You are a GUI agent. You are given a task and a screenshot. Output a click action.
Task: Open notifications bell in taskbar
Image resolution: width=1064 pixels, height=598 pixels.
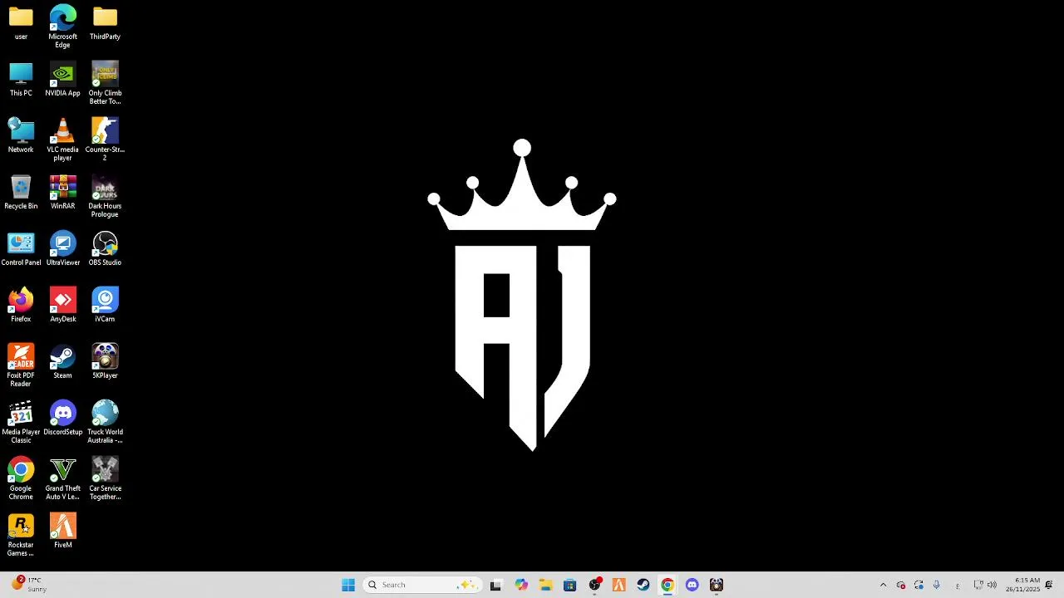[1049, 585]
